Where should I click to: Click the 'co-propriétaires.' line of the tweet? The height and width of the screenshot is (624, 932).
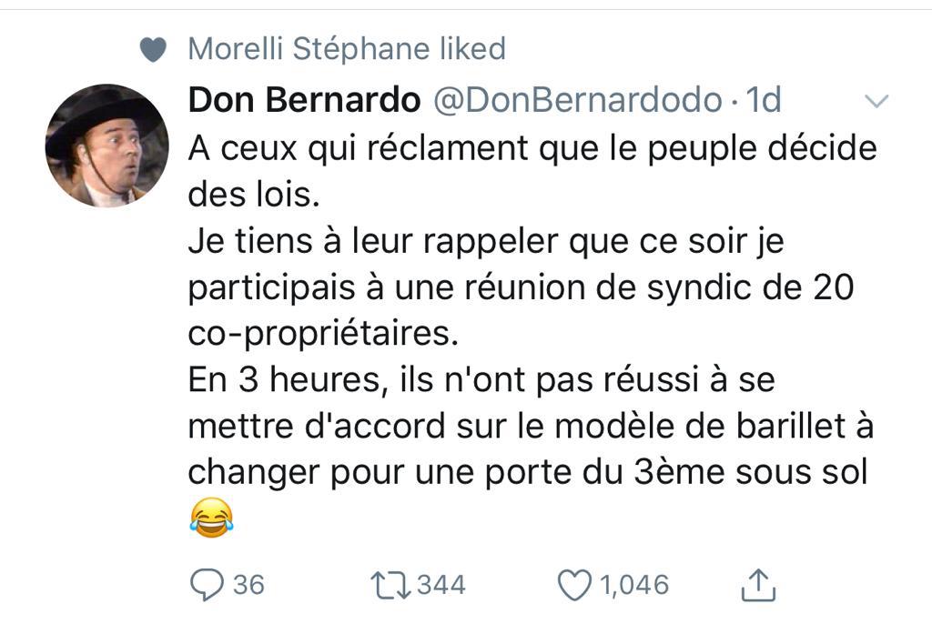pyautogui.click(x=323, y=334)
